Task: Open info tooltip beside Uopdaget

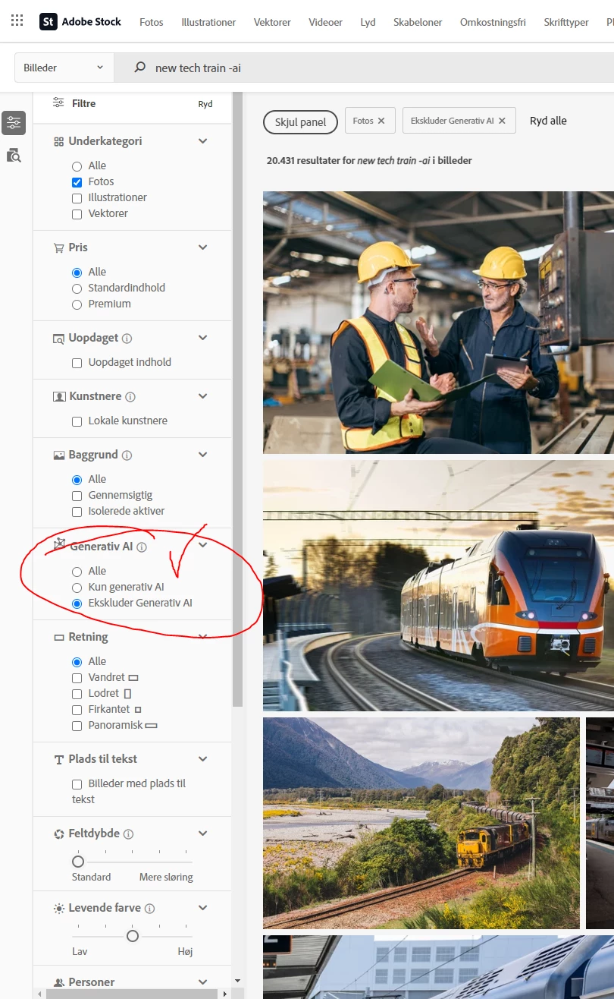Action: coord(127,339)
